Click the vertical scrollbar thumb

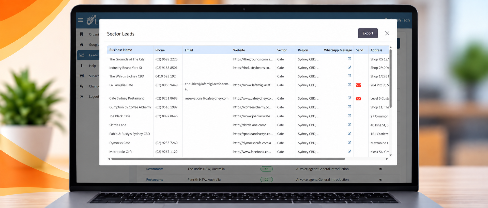pyautogui.click(x=391, y=78)
